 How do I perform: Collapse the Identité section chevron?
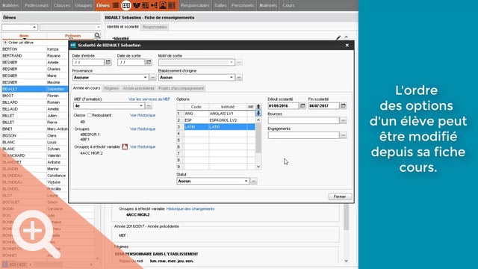tap(347, 37)
